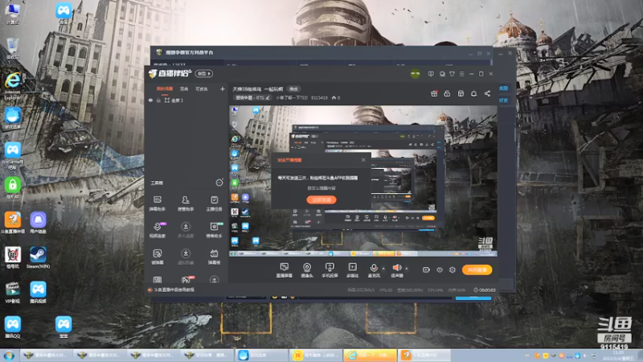
Task: Add a 摄像头 camera source
Action: (x=307, y=270)
